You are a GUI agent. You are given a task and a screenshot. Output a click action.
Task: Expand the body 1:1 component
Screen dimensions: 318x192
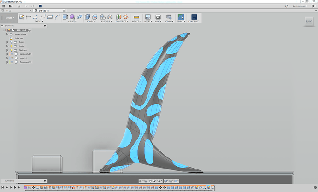[7, 58]
